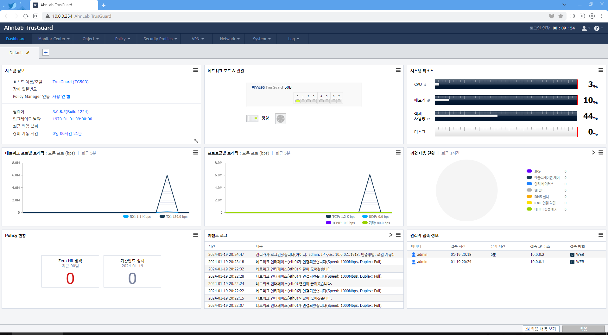Click the 적용 button
Screen dimensions: 608x335
584,329
